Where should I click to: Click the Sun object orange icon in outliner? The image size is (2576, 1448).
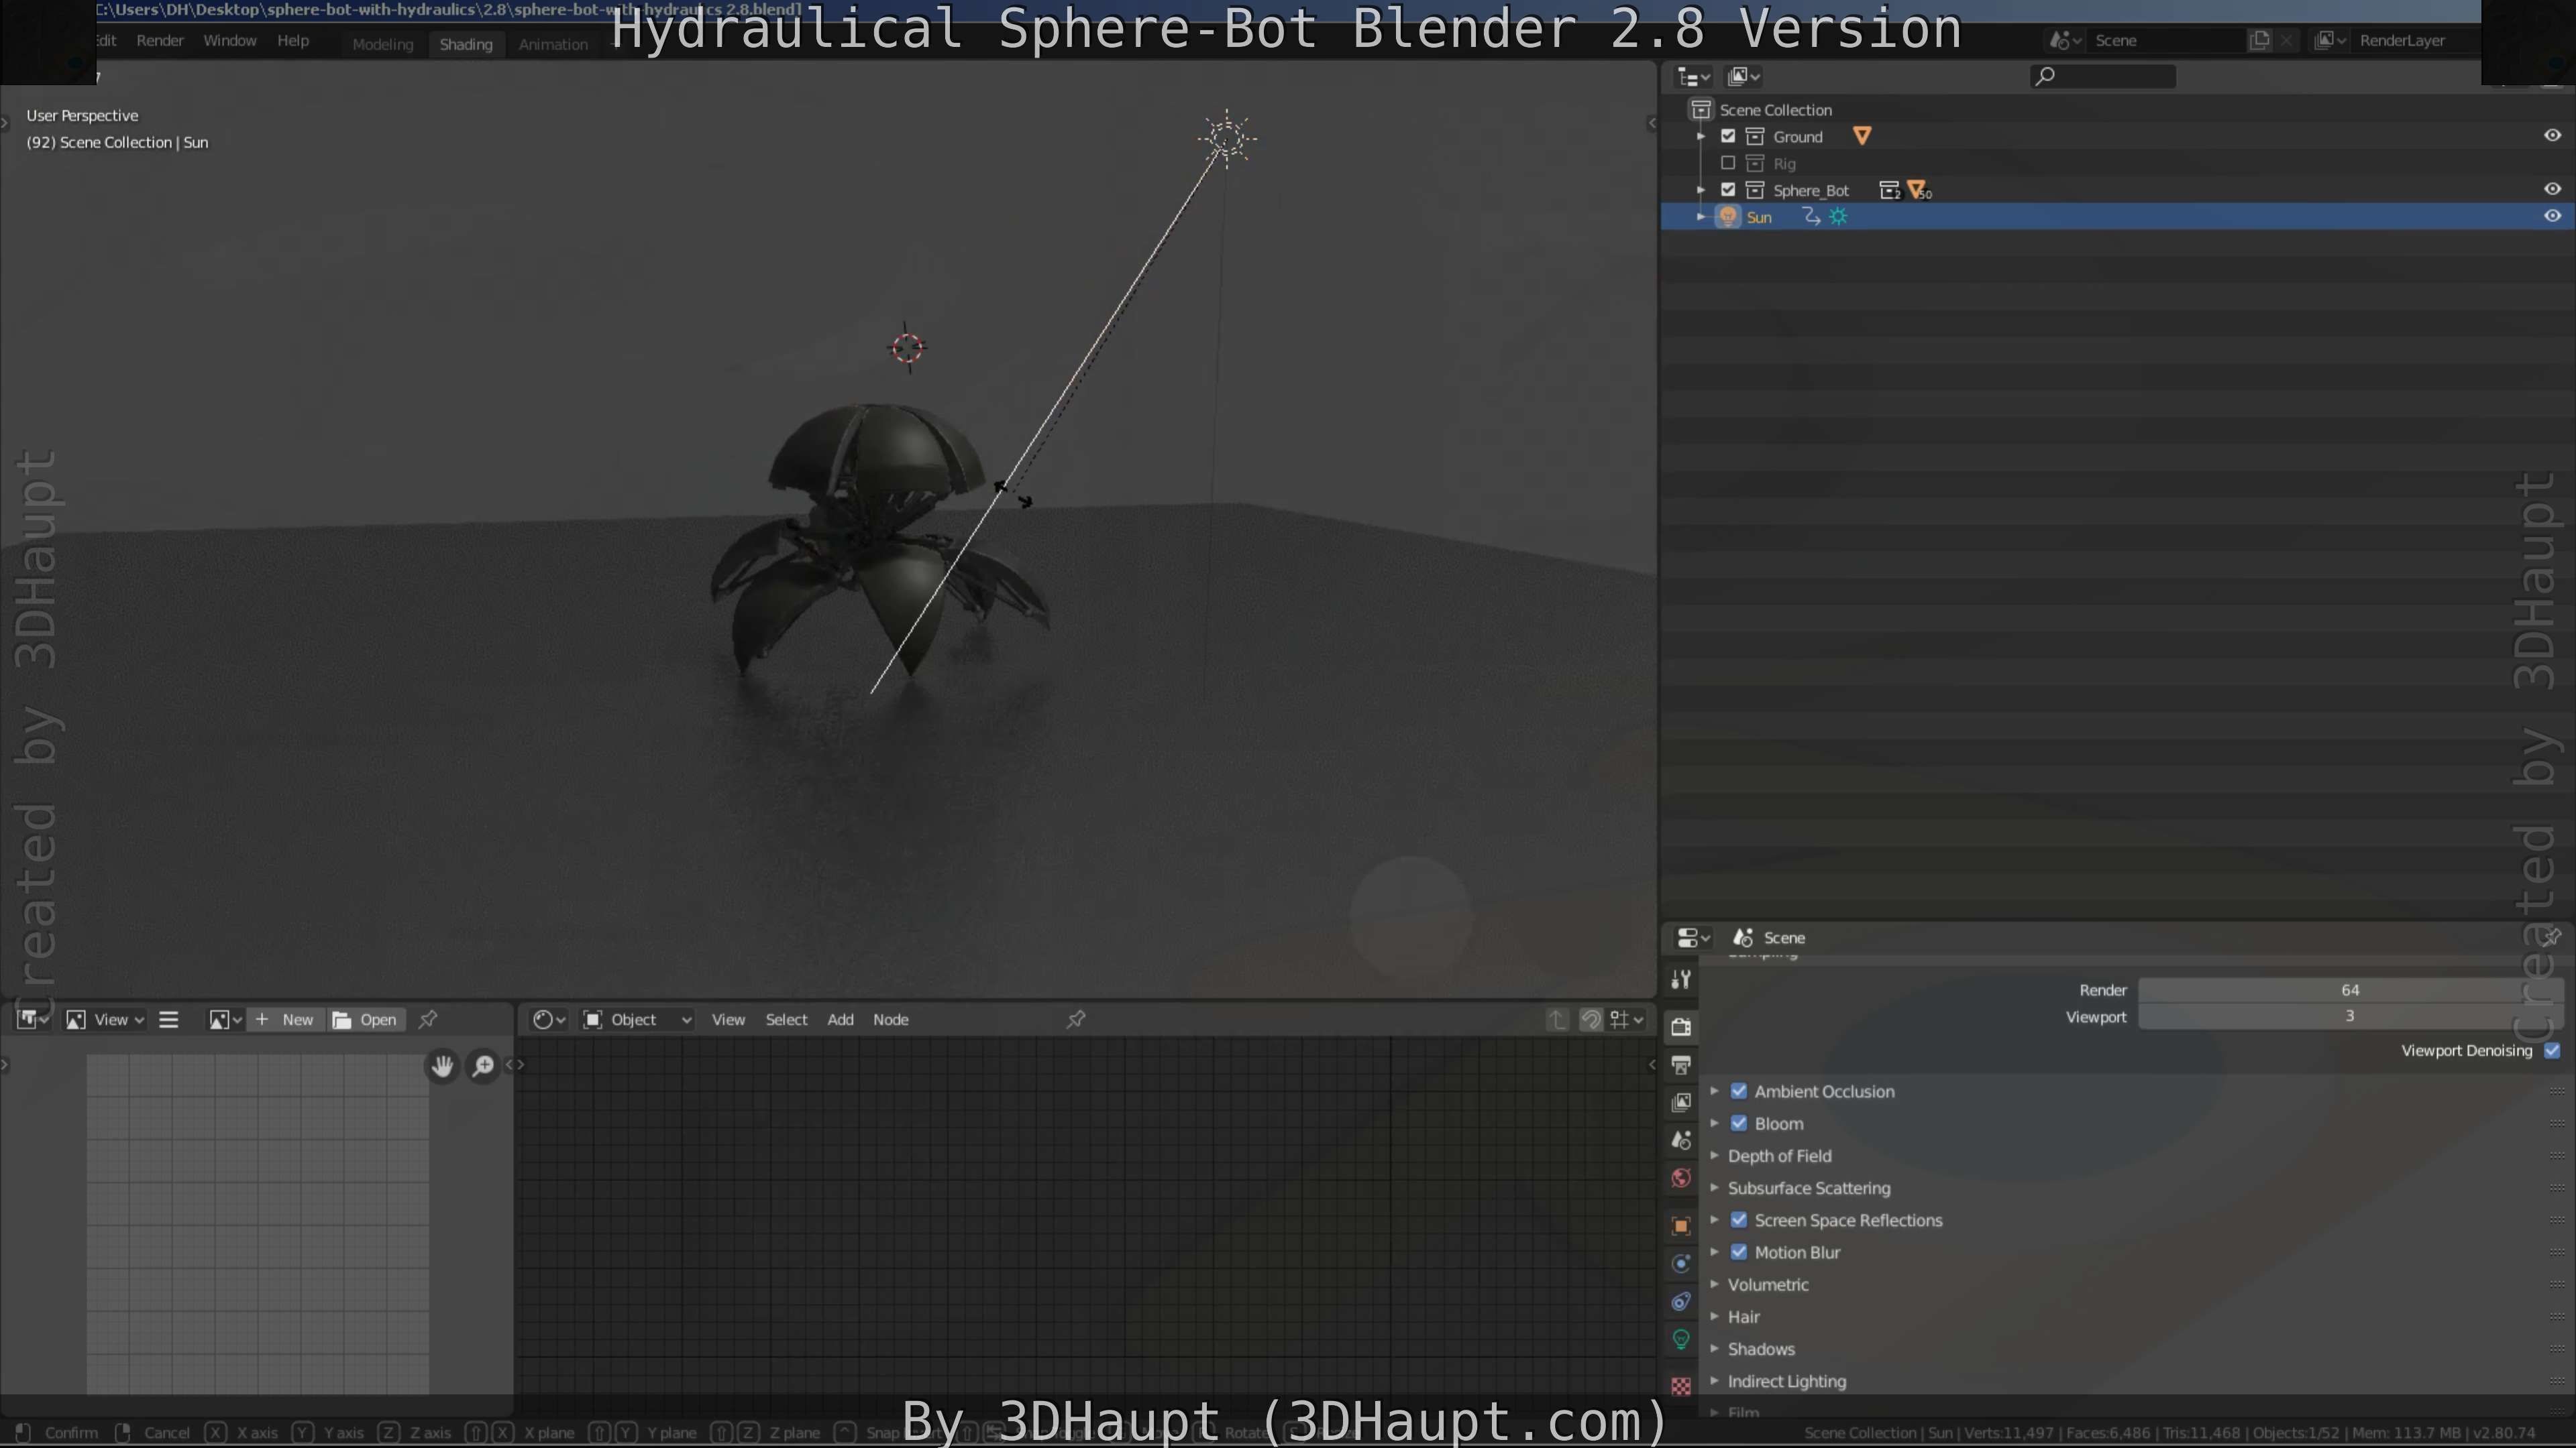point(1728,217)
